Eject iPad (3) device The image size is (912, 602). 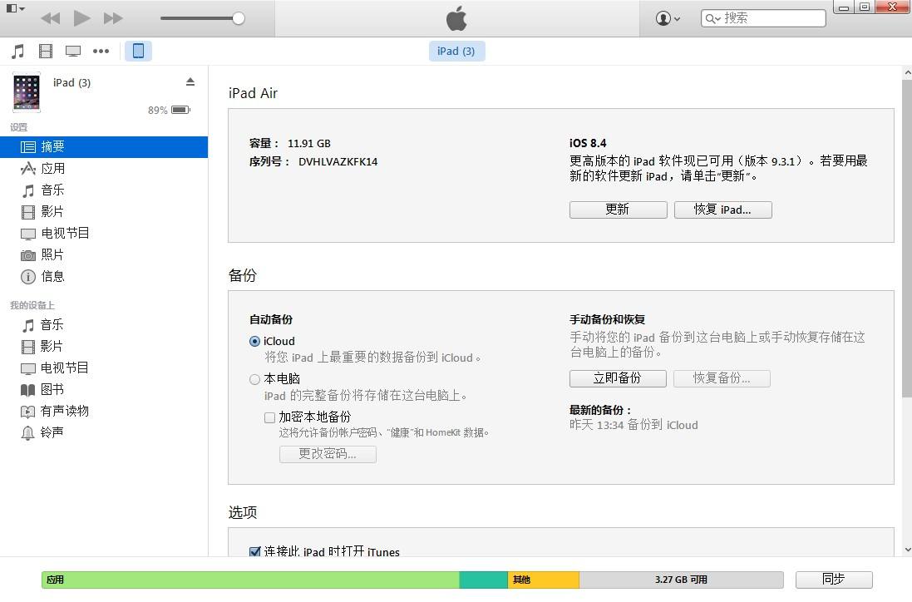pos(190,82)
